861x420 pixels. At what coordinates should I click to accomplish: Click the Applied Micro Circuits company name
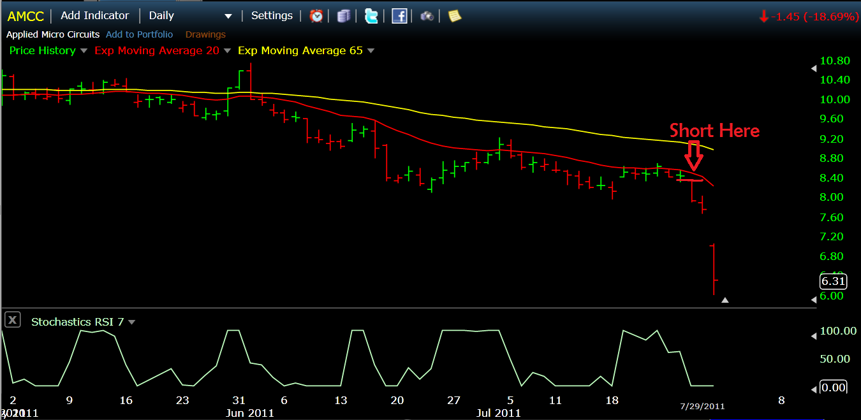click(x=53, y=34)
